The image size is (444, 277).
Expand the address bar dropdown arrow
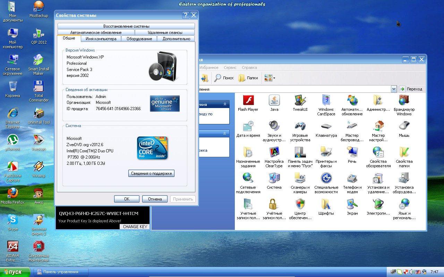click(x=394, y=89)
